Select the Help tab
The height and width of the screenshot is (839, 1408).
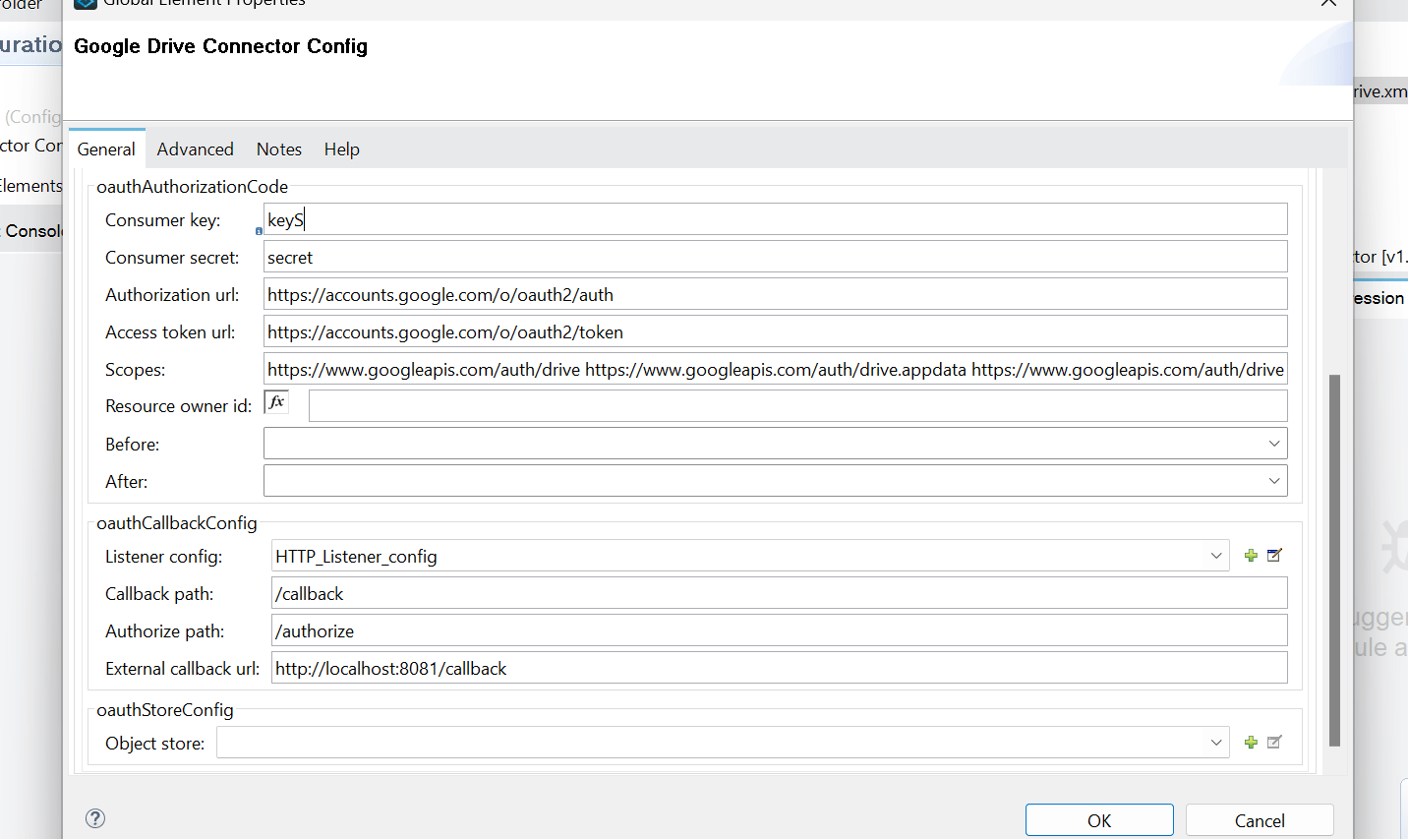[x=341, y=150]
